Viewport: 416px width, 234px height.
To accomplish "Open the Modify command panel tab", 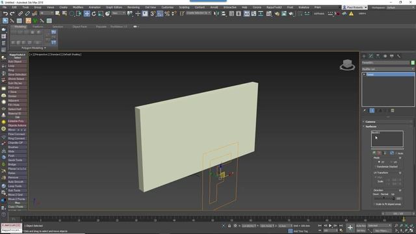I will pyautogui.click(x=371, y=56).
